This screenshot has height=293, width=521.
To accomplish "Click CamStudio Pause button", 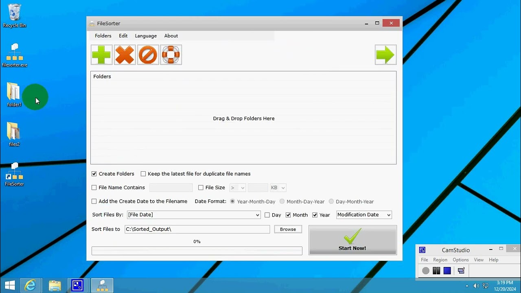I will coord(436,271).
